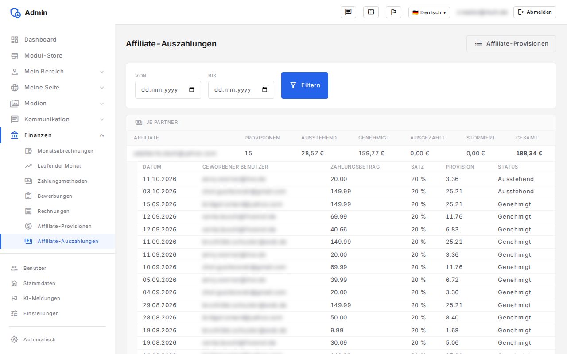Open Modul-Store from sidebar

[58, 55]
